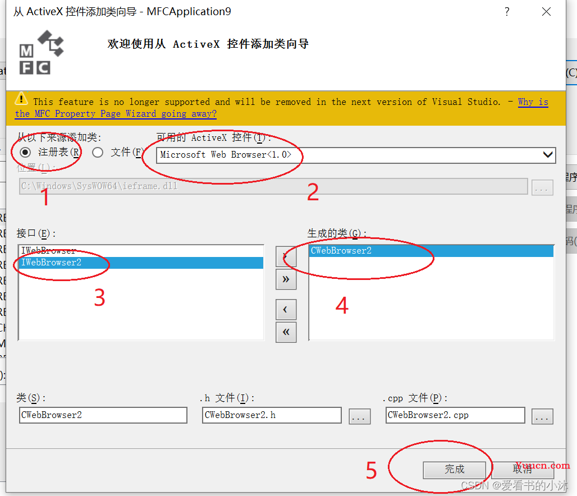
Task: Click the add single interface arrow button
Action: click(x=286, y=257)
